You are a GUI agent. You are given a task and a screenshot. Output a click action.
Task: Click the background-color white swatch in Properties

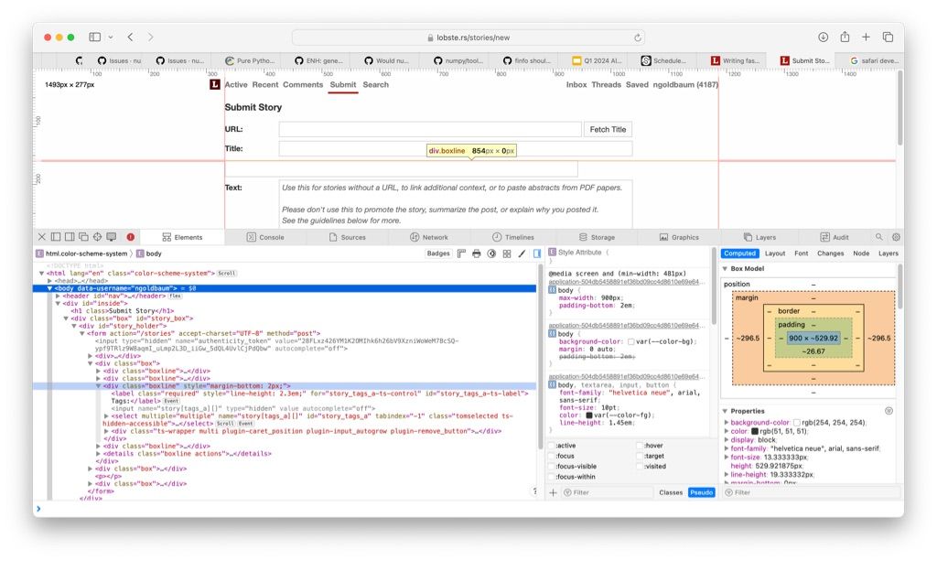(x=797, y=423)
